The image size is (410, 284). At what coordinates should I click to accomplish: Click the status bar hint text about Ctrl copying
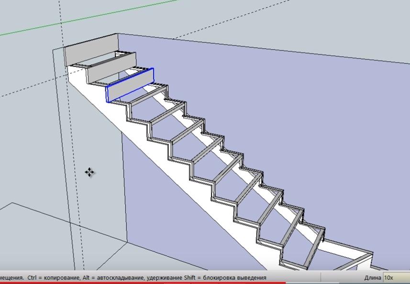click(x=134, y=277)
